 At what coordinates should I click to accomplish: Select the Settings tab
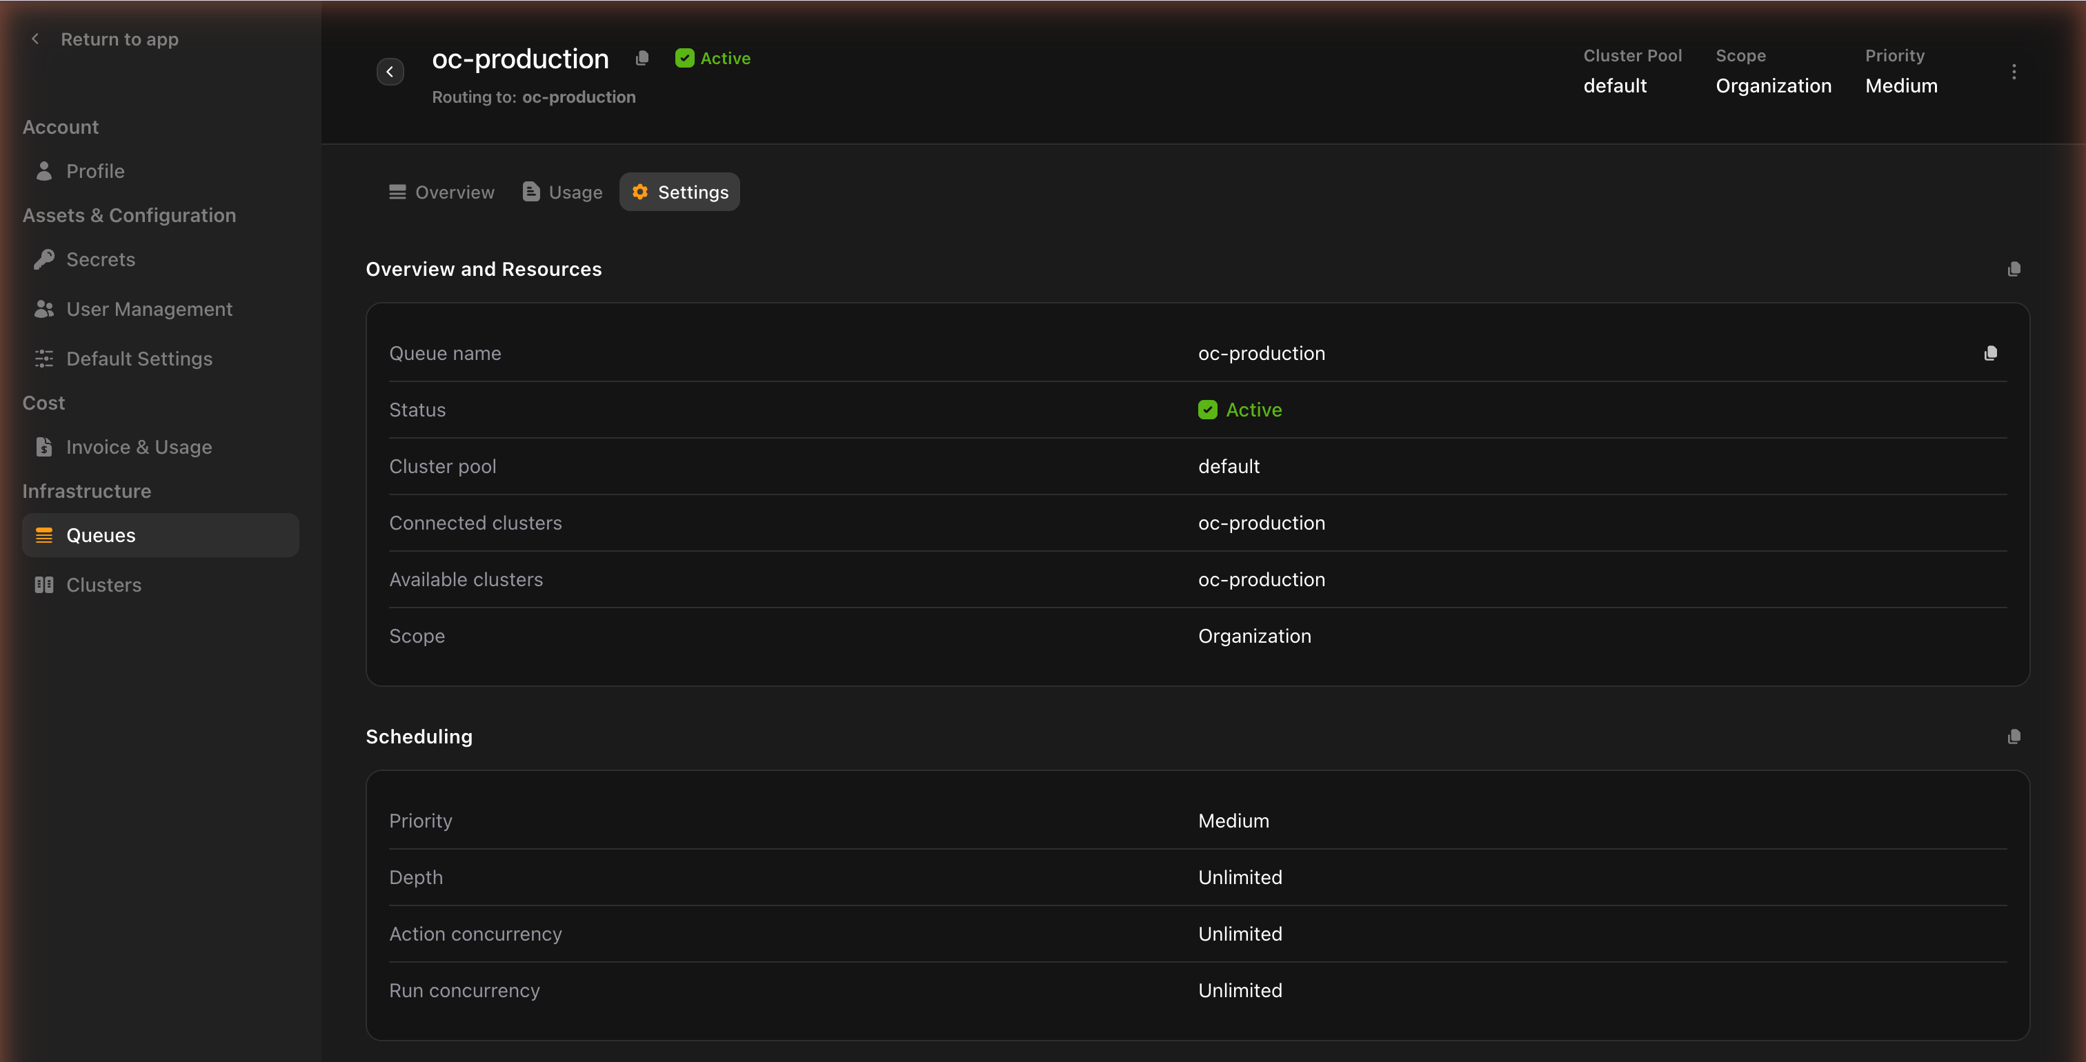pos(679,192)
